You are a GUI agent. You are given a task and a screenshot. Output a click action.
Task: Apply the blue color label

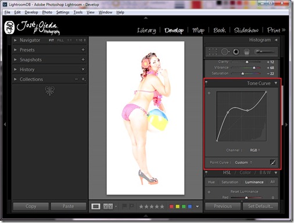[x=190, y=207]
